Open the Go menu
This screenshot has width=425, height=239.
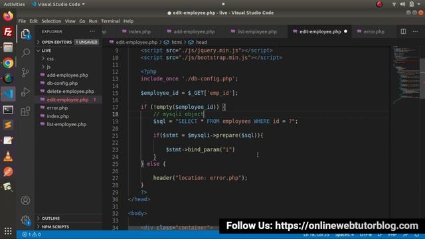point(82,21)
